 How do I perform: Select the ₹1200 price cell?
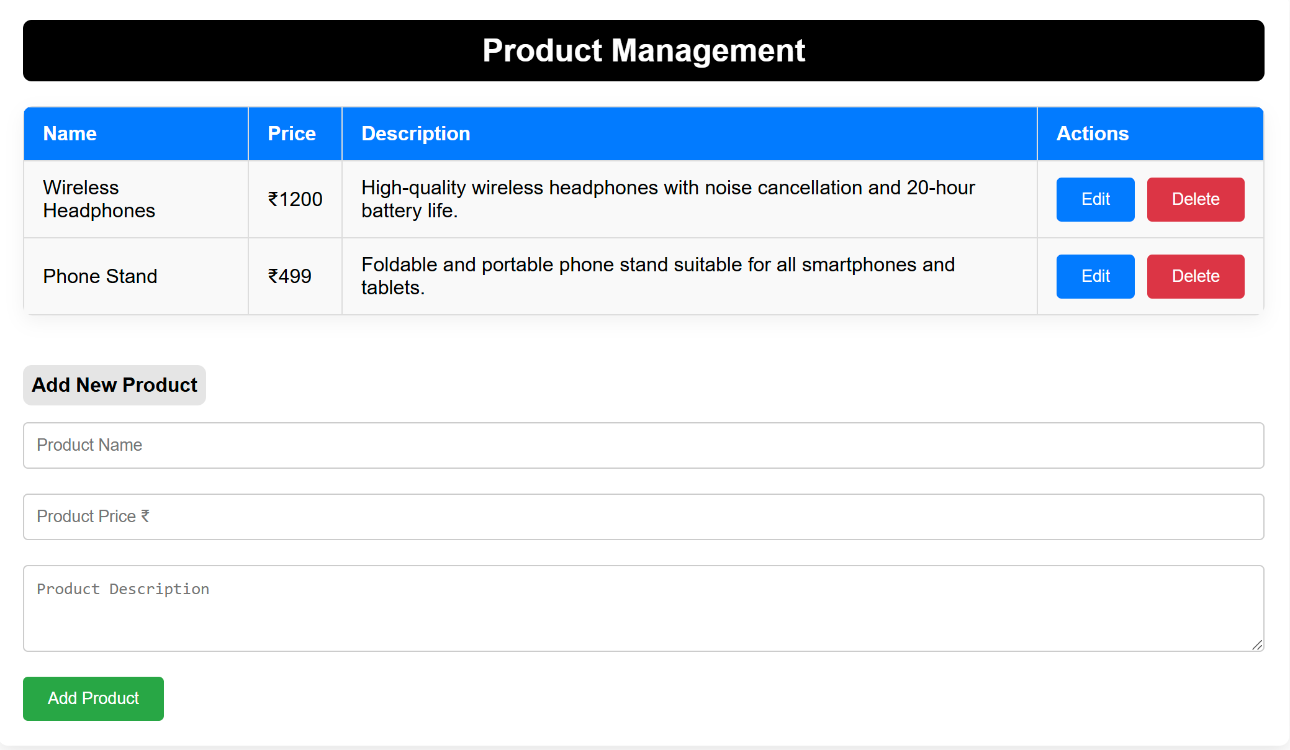click(x=295, y=199)
